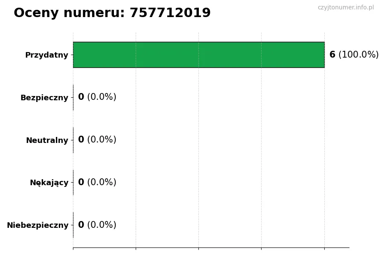
Task: Click the (0.0%) text in the Niebezpieczny row
Action: click(102, 225)
